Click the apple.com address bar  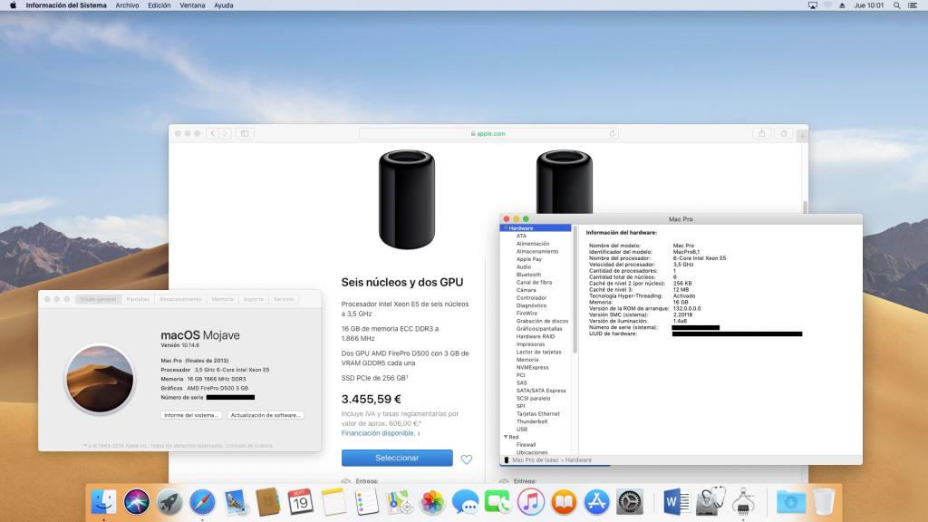[x=488, y=134]
